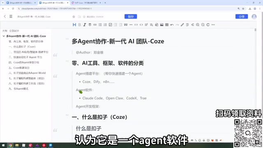This screenshot has width=263, height=148.
Task: Click the author line @Author
Action: click(x=90, y=53)
